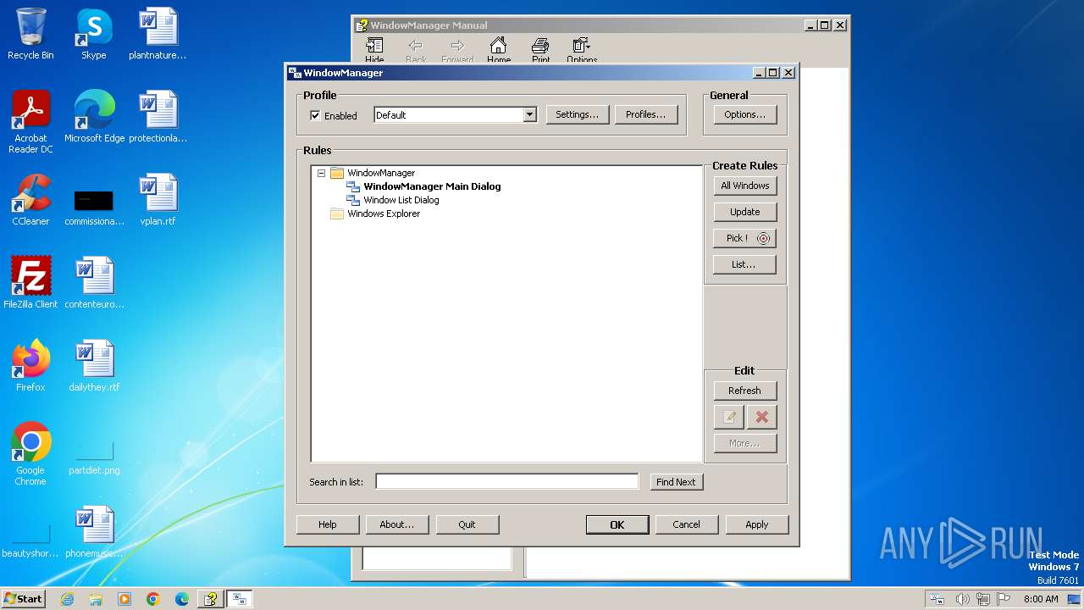Viewport: 1084px width, 610px height.
Task: Switch to WindowManager Manual taskbar button
Action: click(210, 599)
